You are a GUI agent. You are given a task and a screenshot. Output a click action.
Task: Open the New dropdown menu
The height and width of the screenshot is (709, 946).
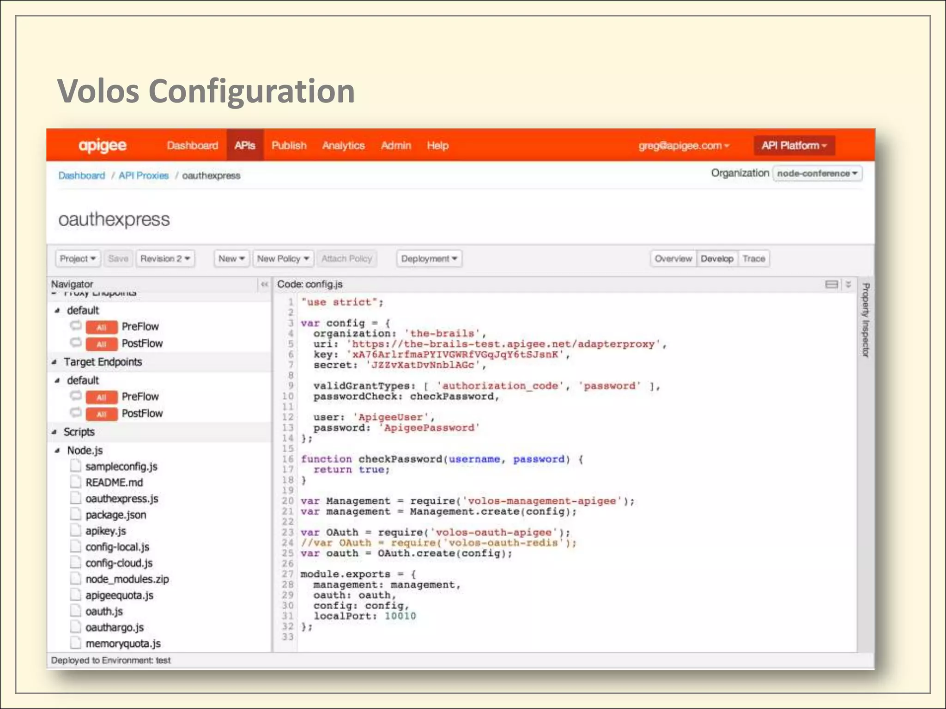pos(231,258)
